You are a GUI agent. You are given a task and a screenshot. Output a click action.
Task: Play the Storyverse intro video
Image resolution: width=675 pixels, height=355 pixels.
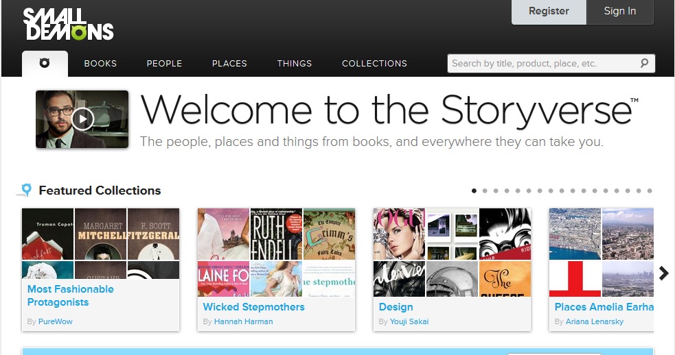tap(82, 119)
